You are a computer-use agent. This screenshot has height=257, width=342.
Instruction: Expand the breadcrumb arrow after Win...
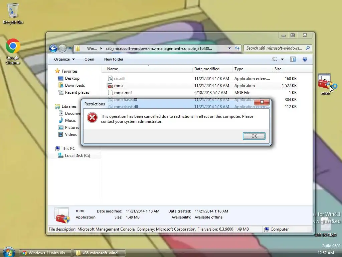pos(101,48)
